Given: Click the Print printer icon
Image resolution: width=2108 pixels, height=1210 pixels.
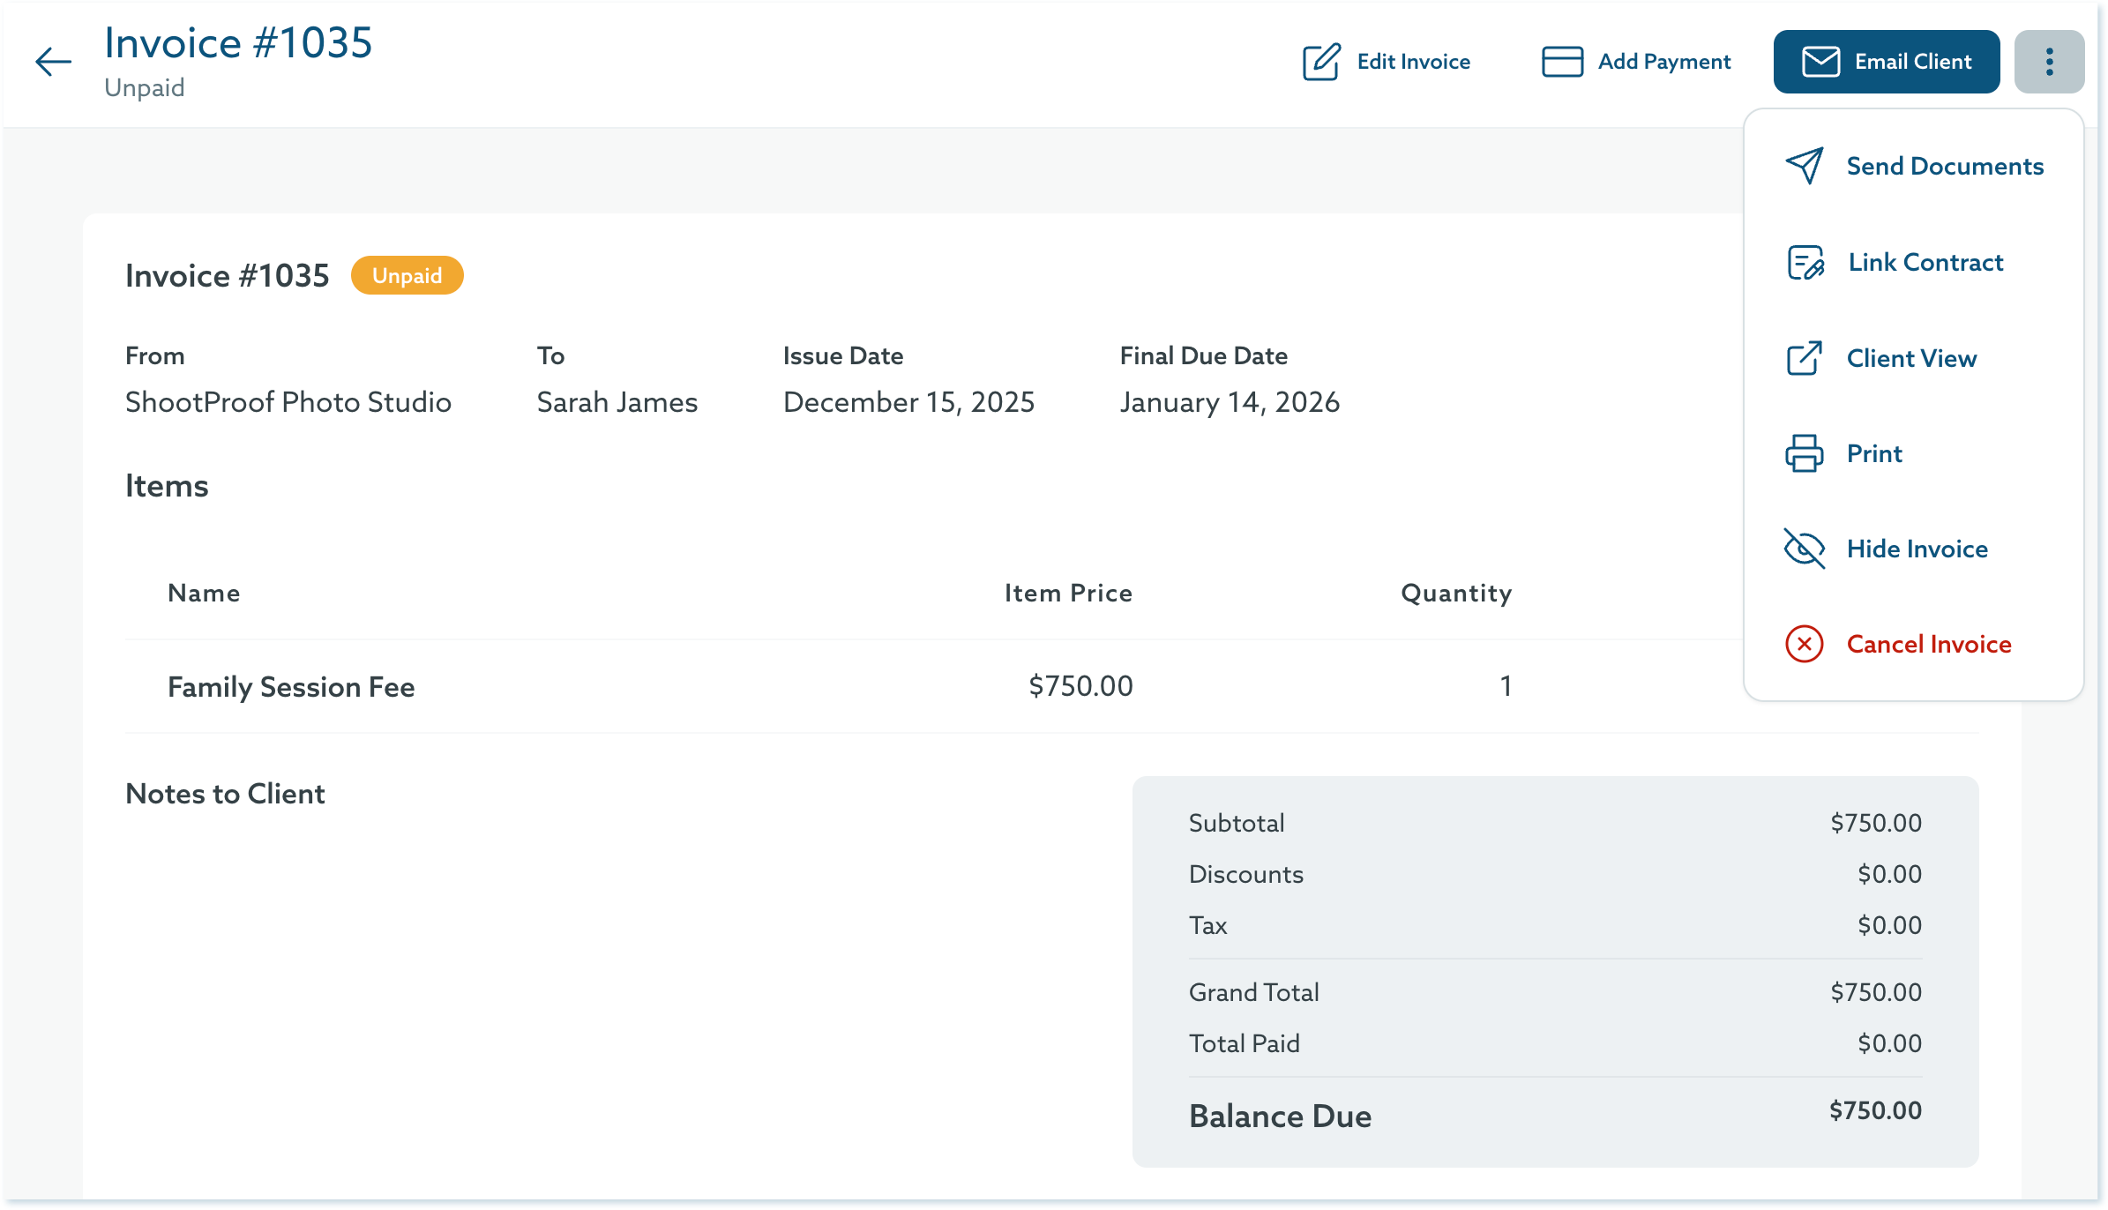Looking at the screenshot, I should pos(1805,453).
